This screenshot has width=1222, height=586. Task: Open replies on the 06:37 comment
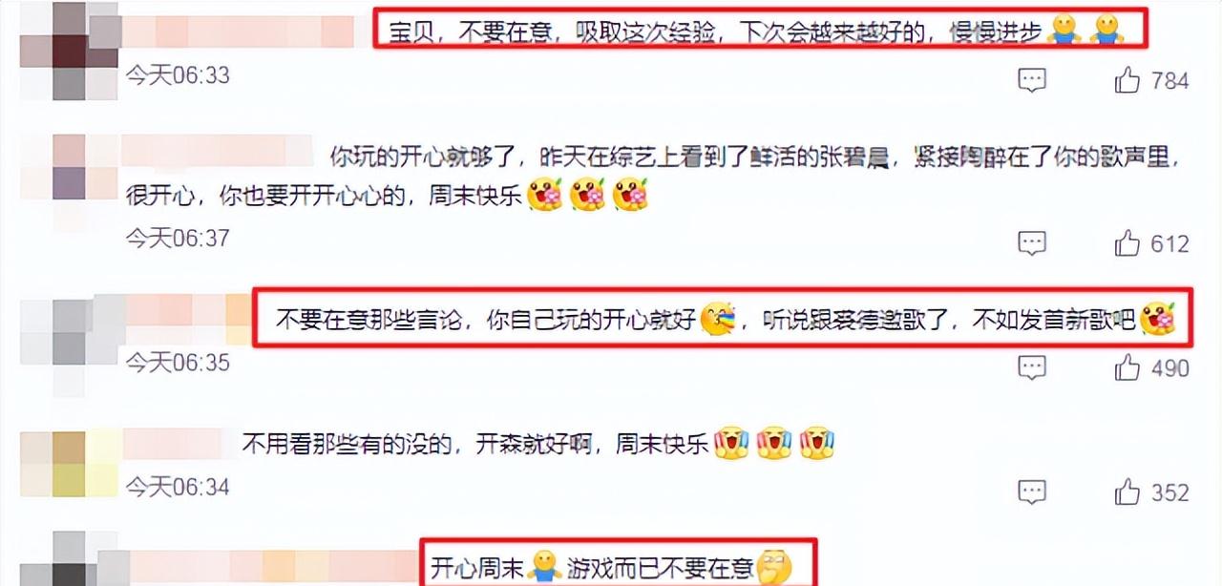click(1032, 243)
